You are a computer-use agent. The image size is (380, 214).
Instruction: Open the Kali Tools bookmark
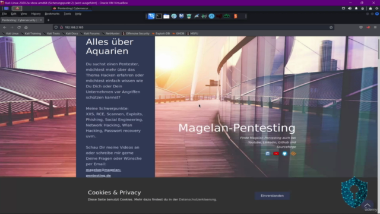click(x=52, y=33)
